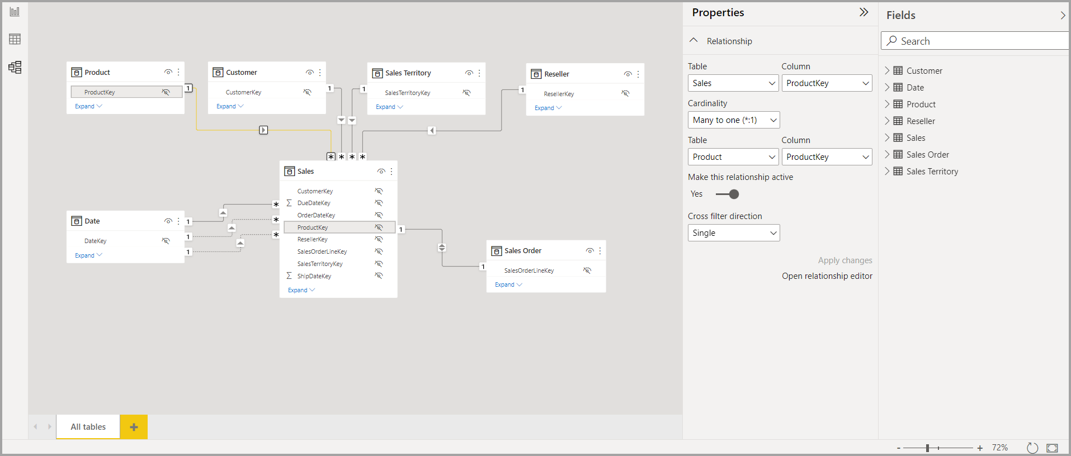Viewport: 1071px width, 456px height.
Task: Collapse the Relationship section header
Action: [x=694, y=41]
